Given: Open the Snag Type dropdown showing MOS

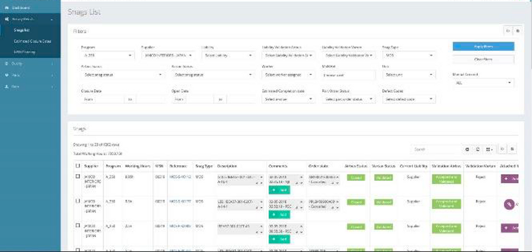Looking at the screenshot, I should [x=409, y=55].
